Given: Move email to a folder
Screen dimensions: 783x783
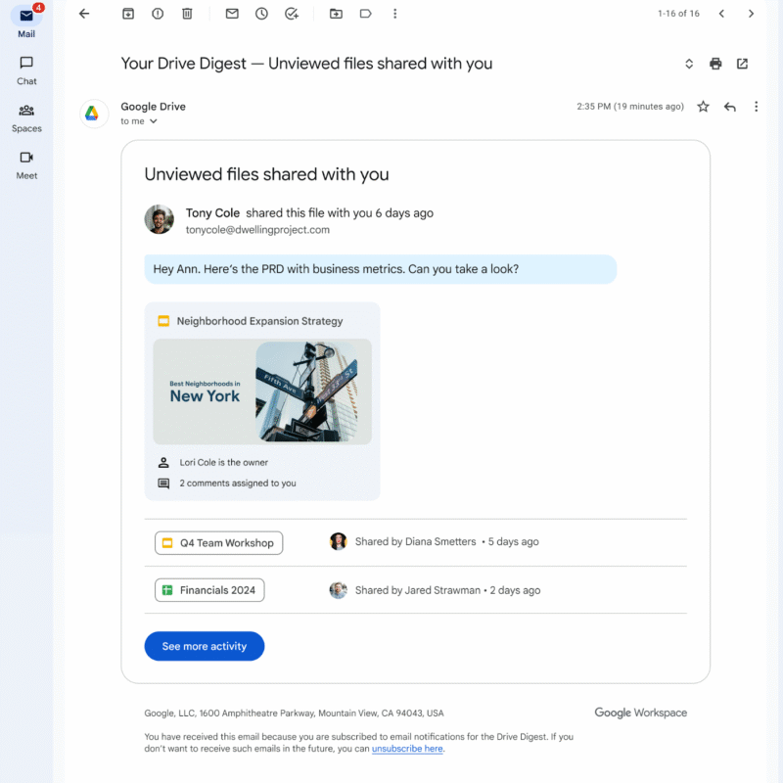Looking at the screenshot, I should tap(336, 14).
